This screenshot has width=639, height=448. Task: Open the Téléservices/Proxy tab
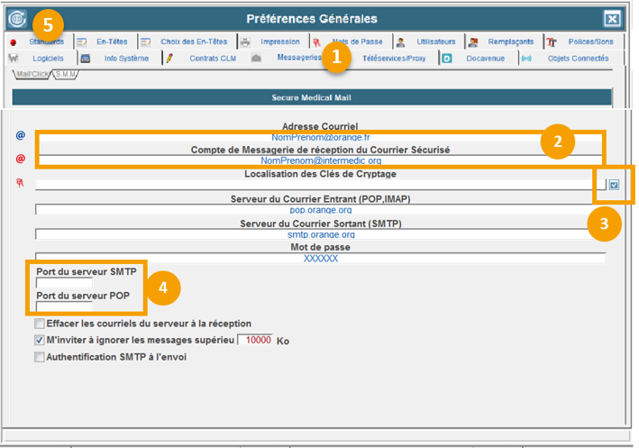[393, 59]
